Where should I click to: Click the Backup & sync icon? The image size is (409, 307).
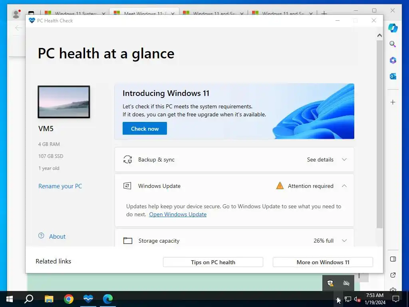127,159
